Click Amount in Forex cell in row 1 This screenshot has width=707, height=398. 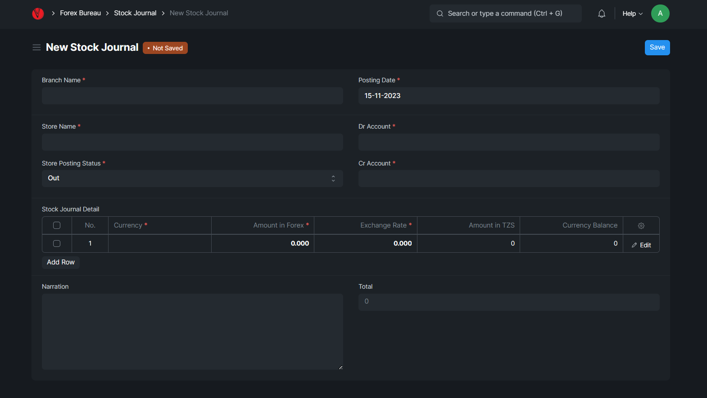point(263,243)
